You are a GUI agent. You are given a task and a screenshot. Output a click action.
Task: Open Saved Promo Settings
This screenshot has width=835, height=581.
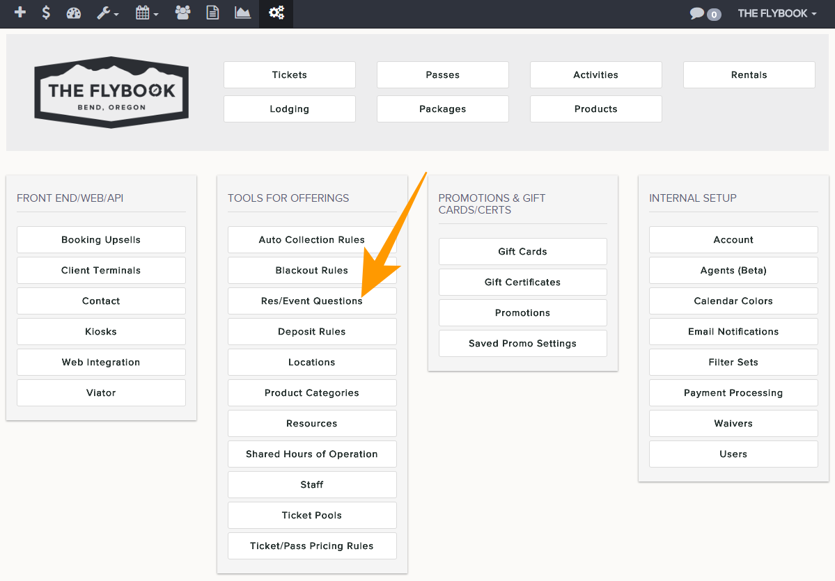click(x=523, y=343)
